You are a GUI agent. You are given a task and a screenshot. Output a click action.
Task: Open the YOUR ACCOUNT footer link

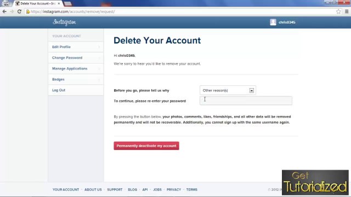[x=66, y=190]
